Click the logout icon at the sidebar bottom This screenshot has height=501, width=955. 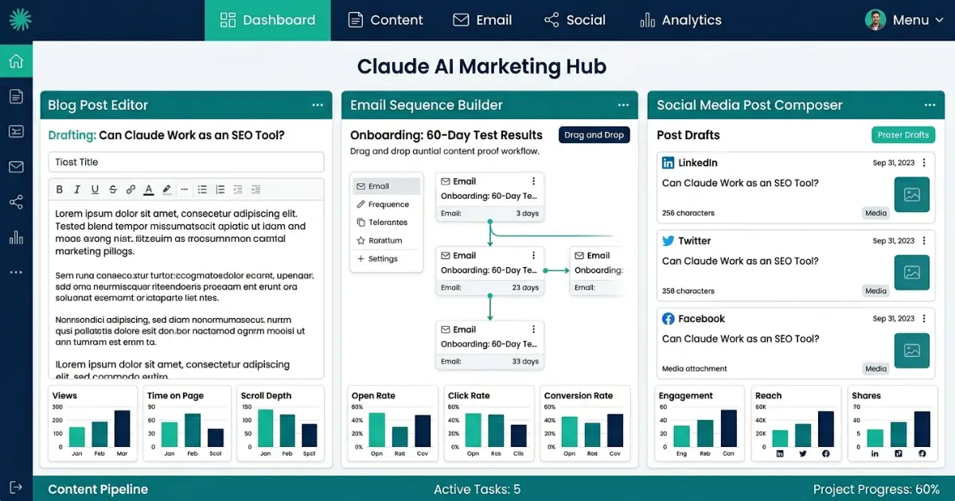16,486
